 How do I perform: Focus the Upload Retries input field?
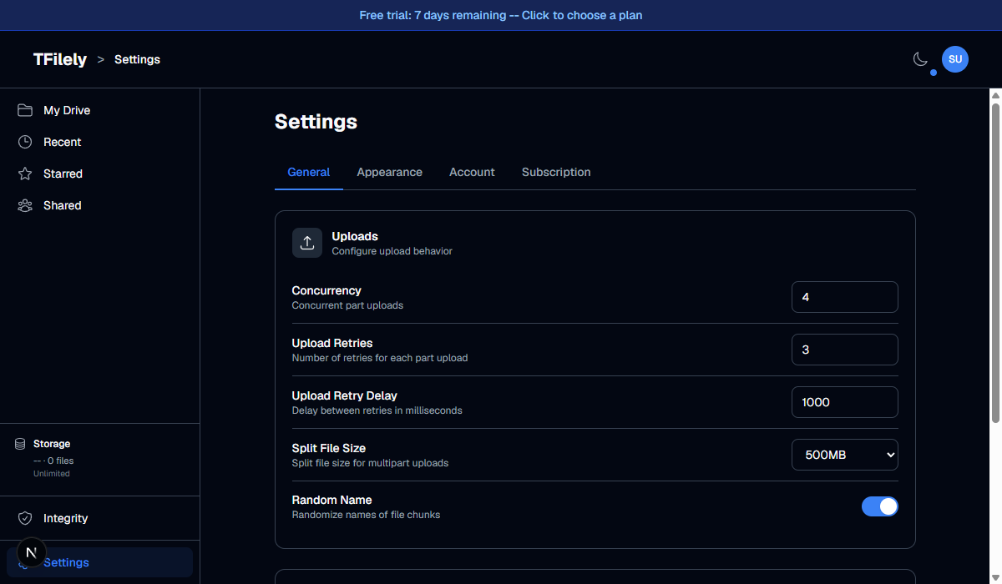[845, 350]
